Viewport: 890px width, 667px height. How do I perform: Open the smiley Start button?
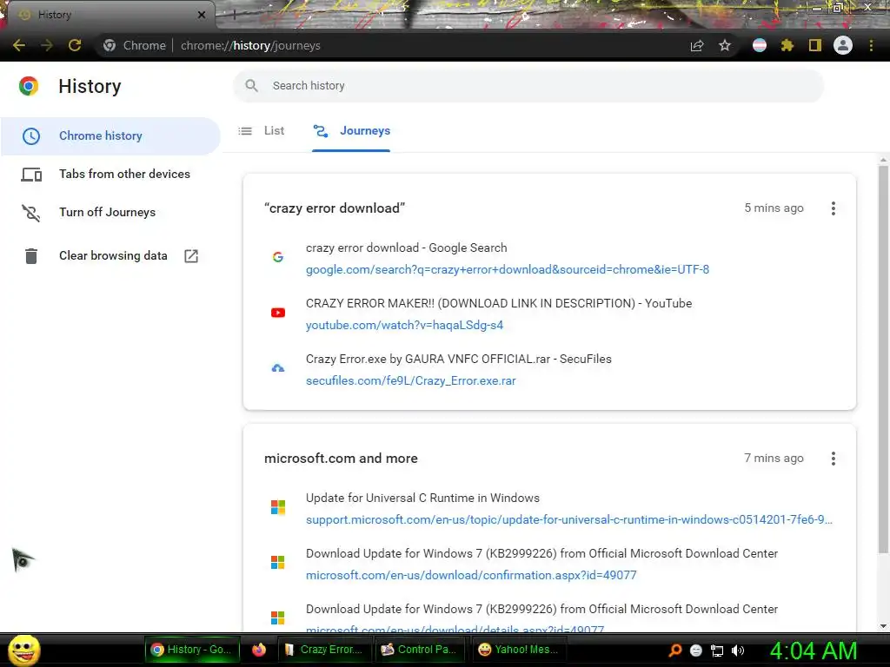pyautogui.click(x=23, y=650)
